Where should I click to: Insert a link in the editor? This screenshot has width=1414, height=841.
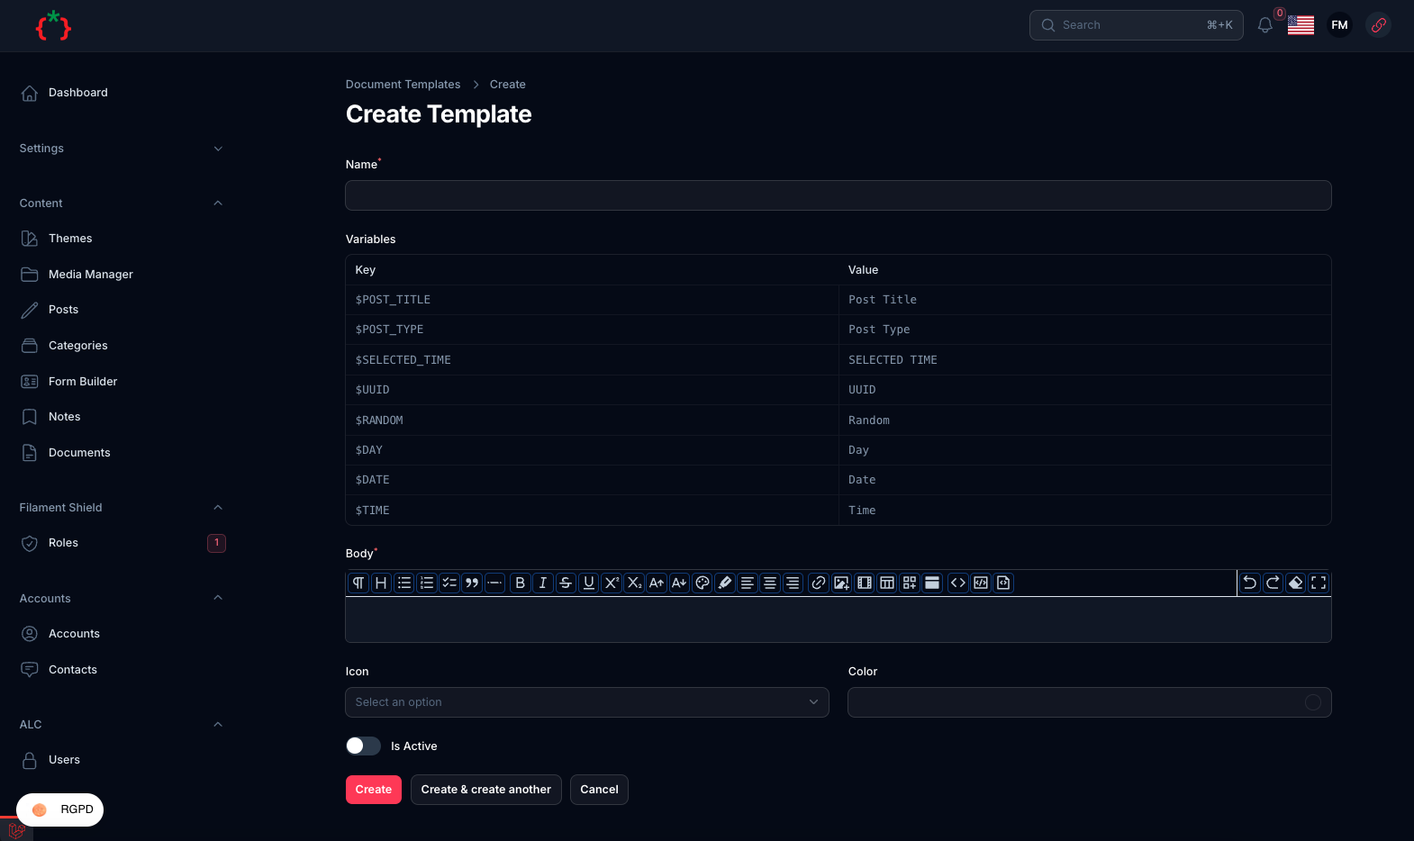[x=818, y=583]
